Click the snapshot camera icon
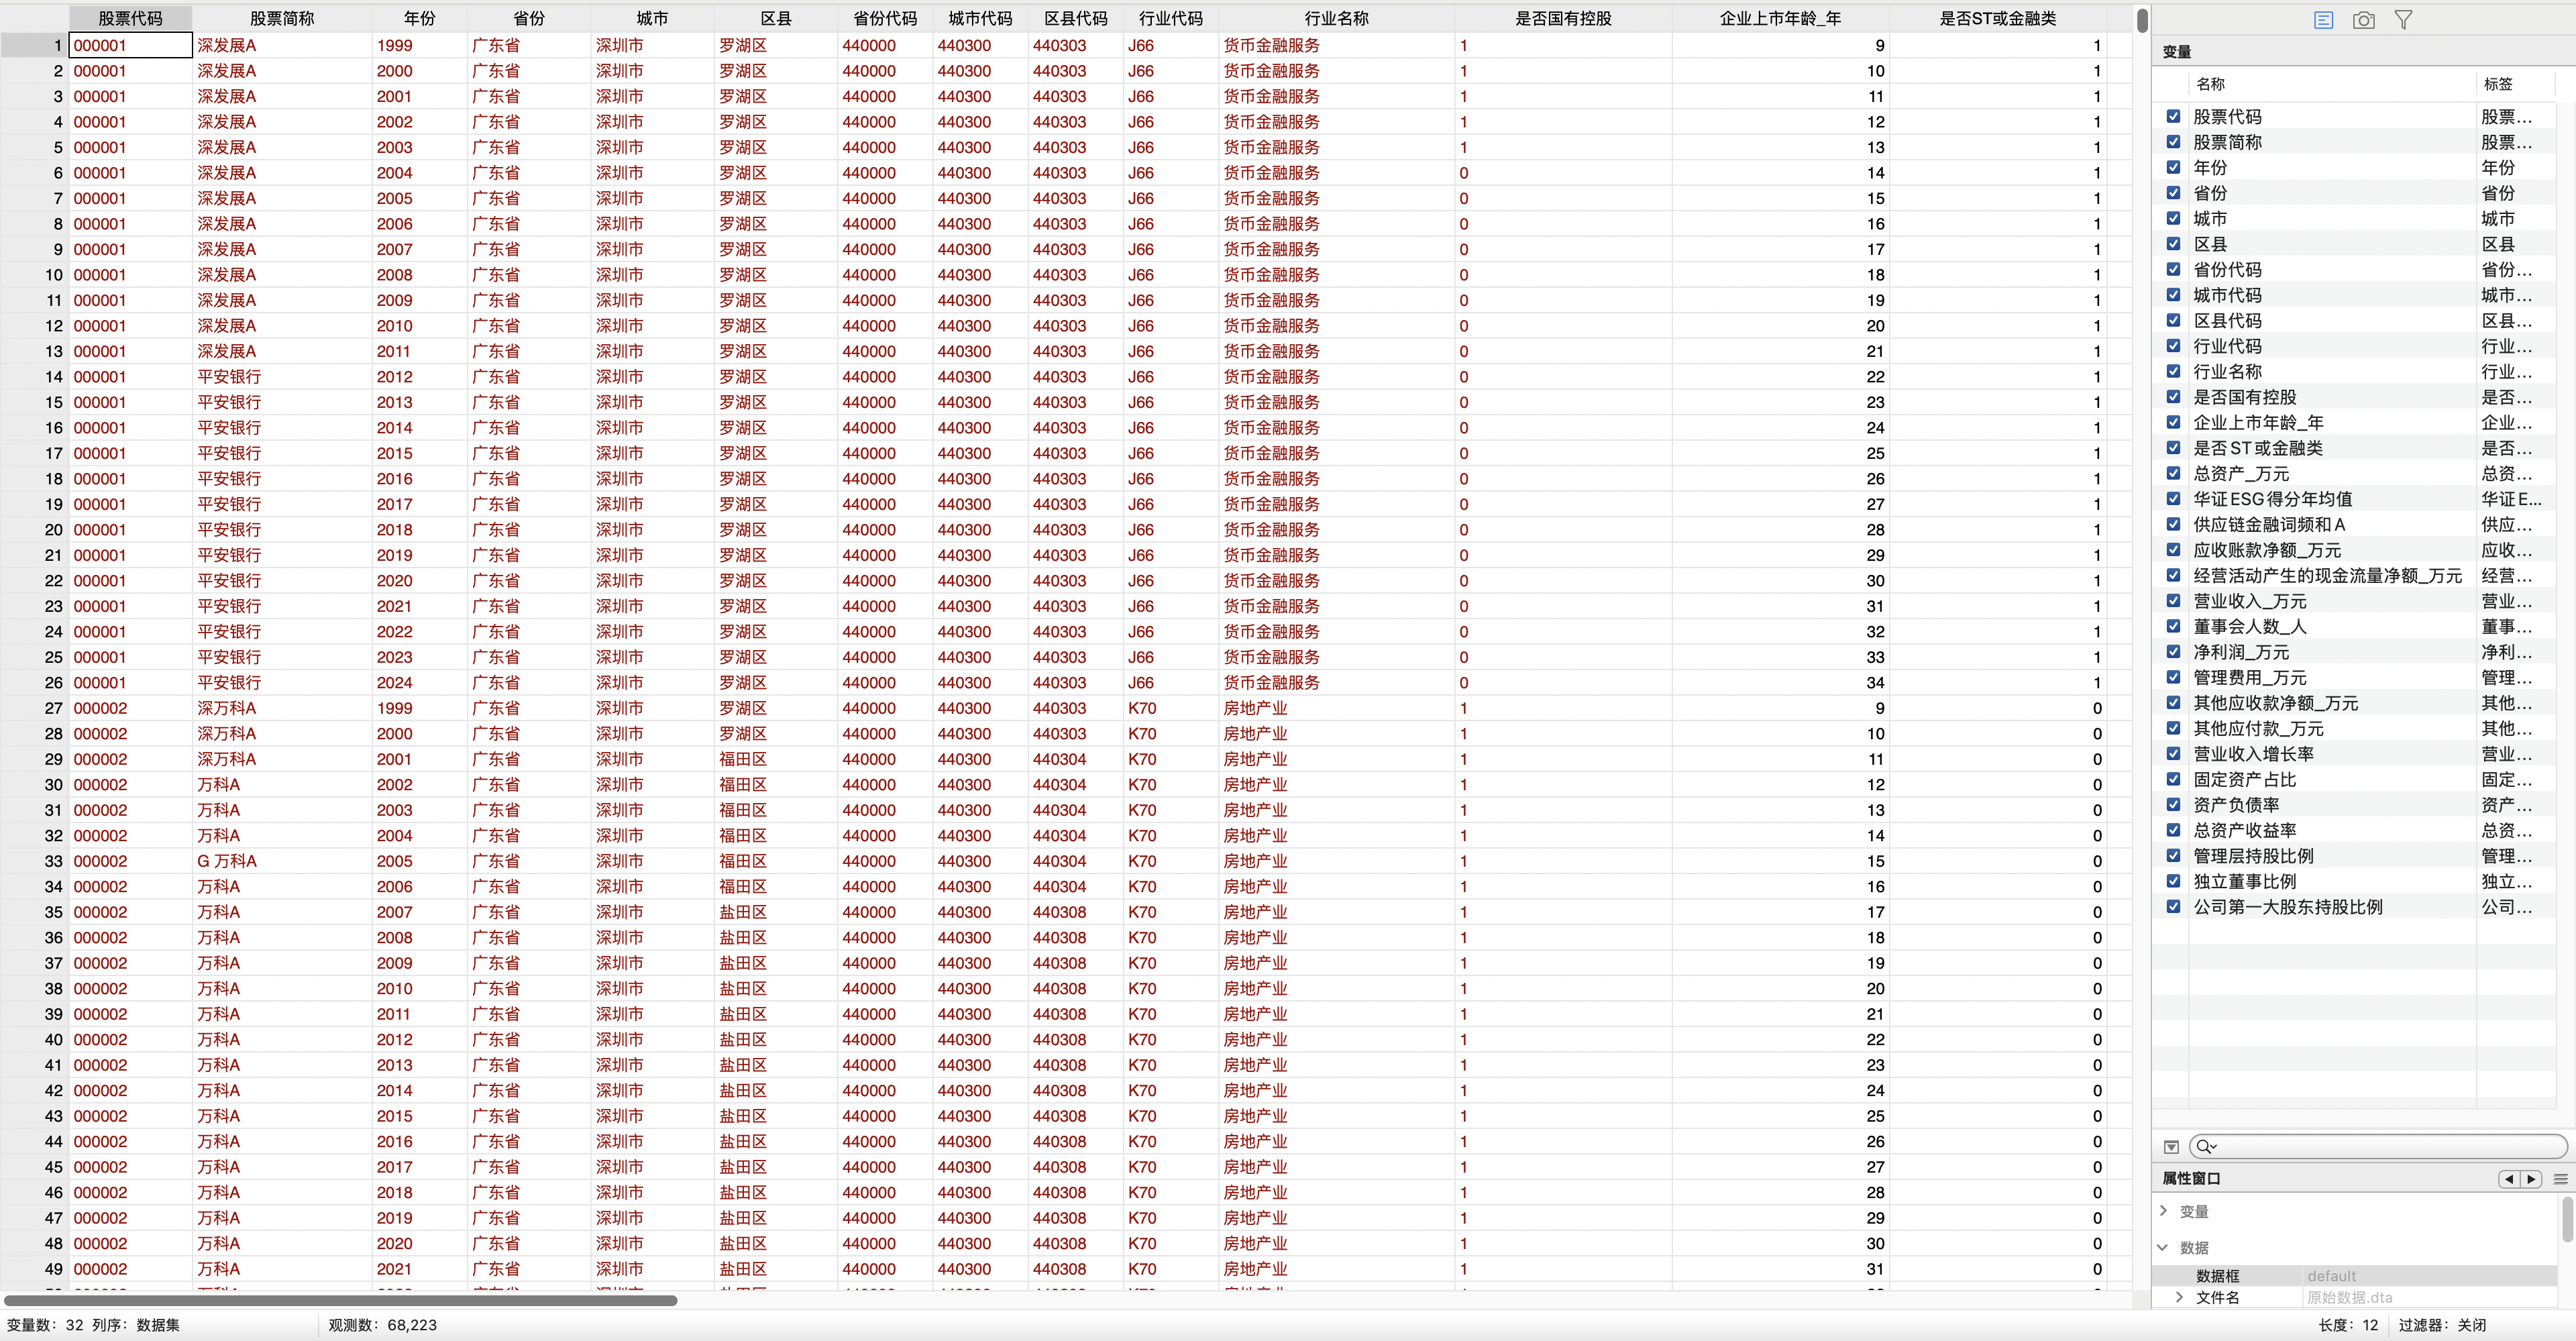This screenshot has width=2576, height=1341. click(x=2363, y=20)
